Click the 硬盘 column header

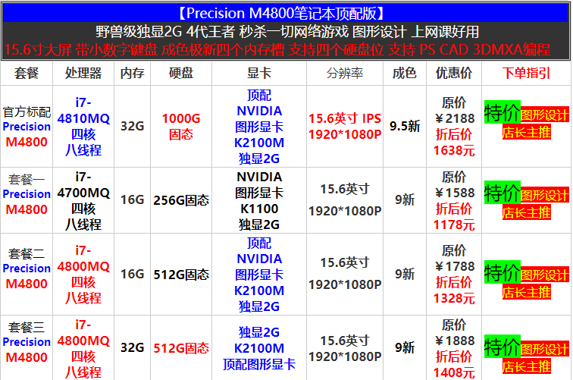pyautogui.click(x=181, y=73)
